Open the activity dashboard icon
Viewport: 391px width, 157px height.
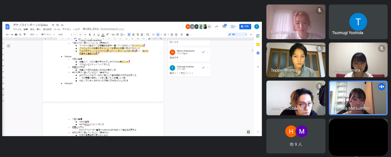[x=216, y=26]
